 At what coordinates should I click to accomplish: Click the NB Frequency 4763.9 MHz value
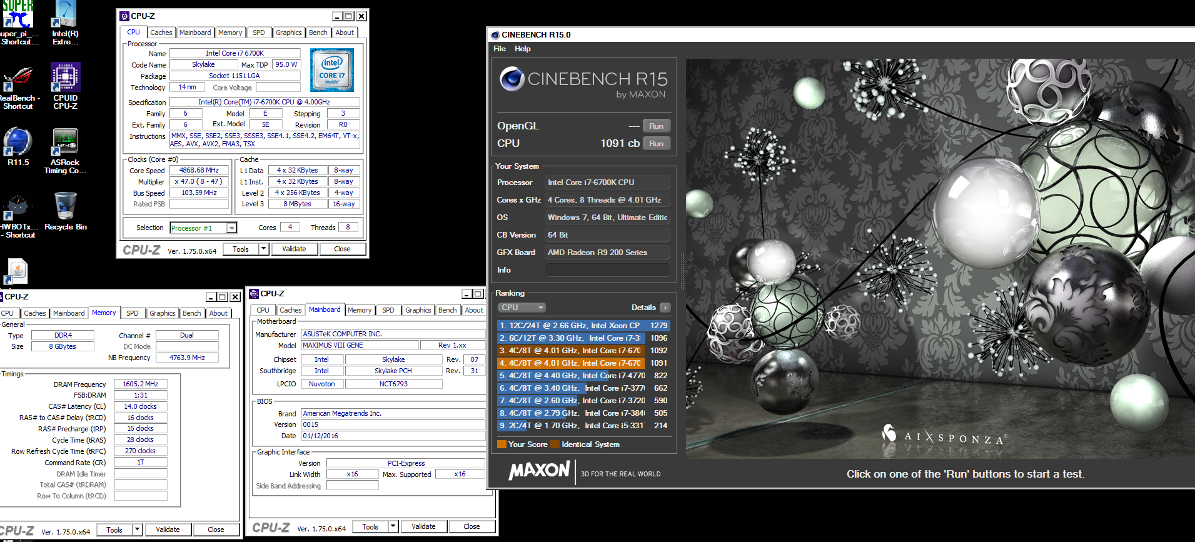coord(187,358)
